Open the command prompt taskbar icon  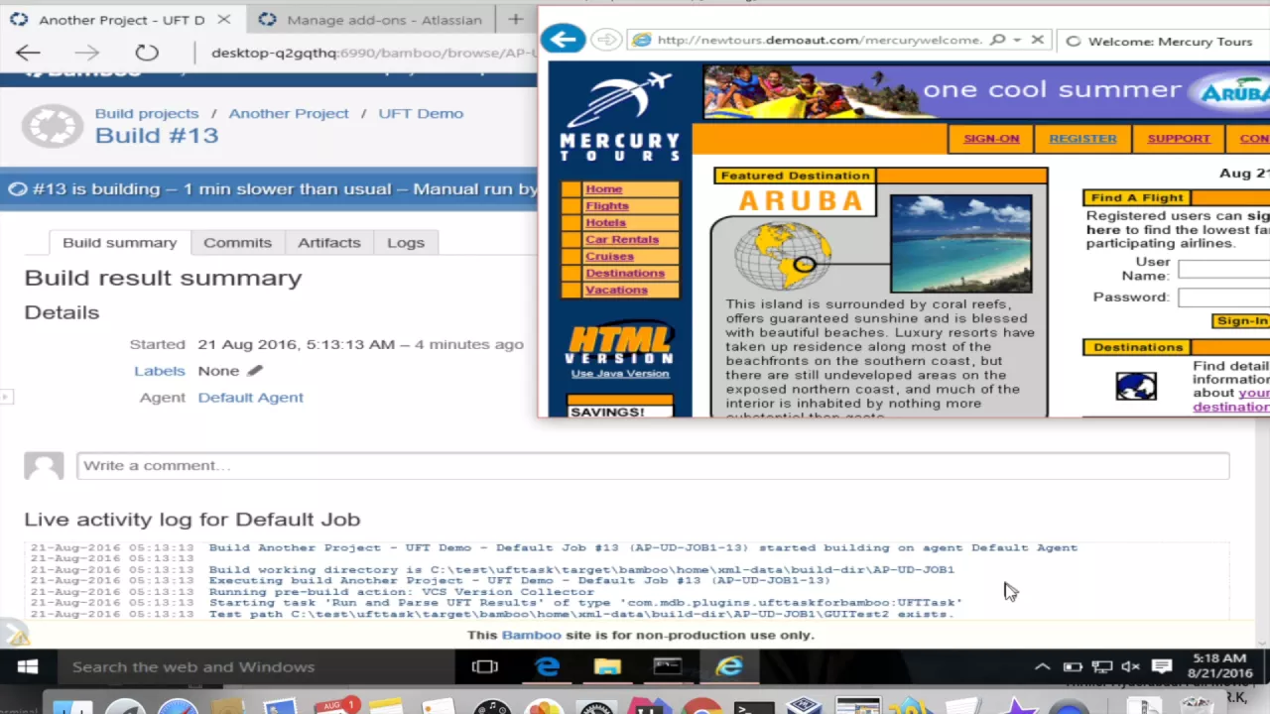coord(668,666)
